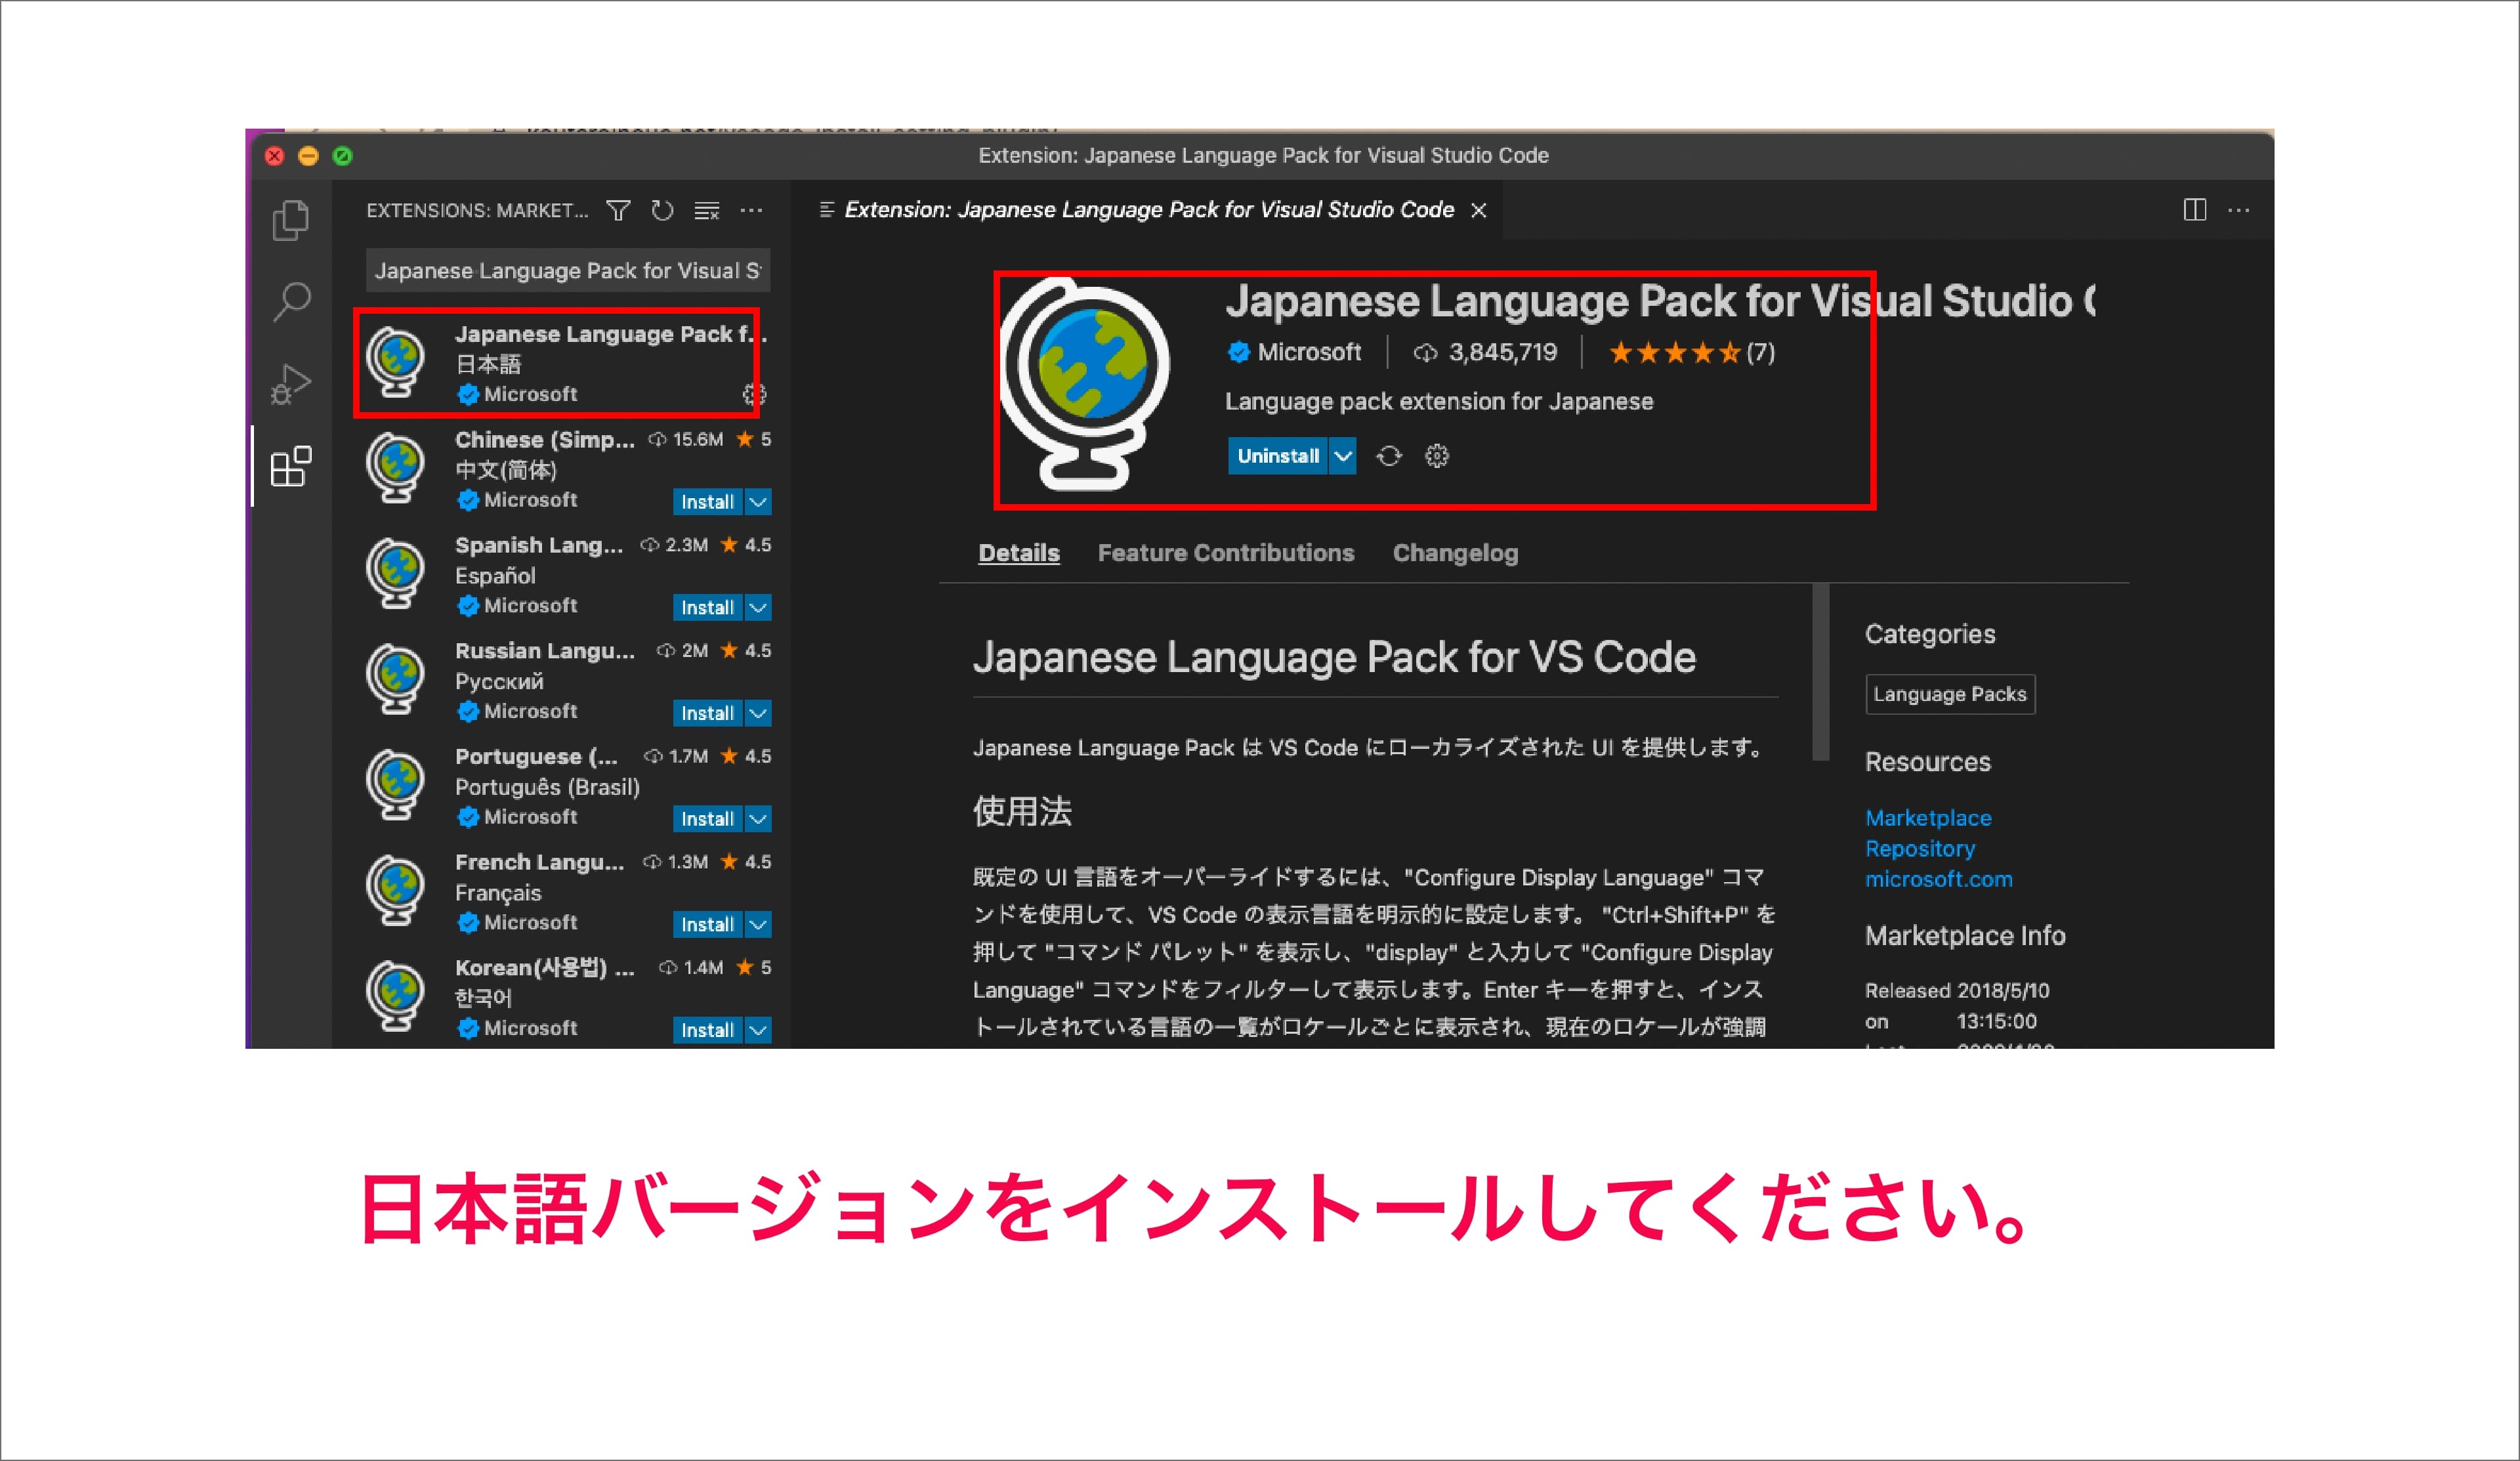Click the five-star rating of the extension
2520x1461 pixels.
[x=1691, y=353]
